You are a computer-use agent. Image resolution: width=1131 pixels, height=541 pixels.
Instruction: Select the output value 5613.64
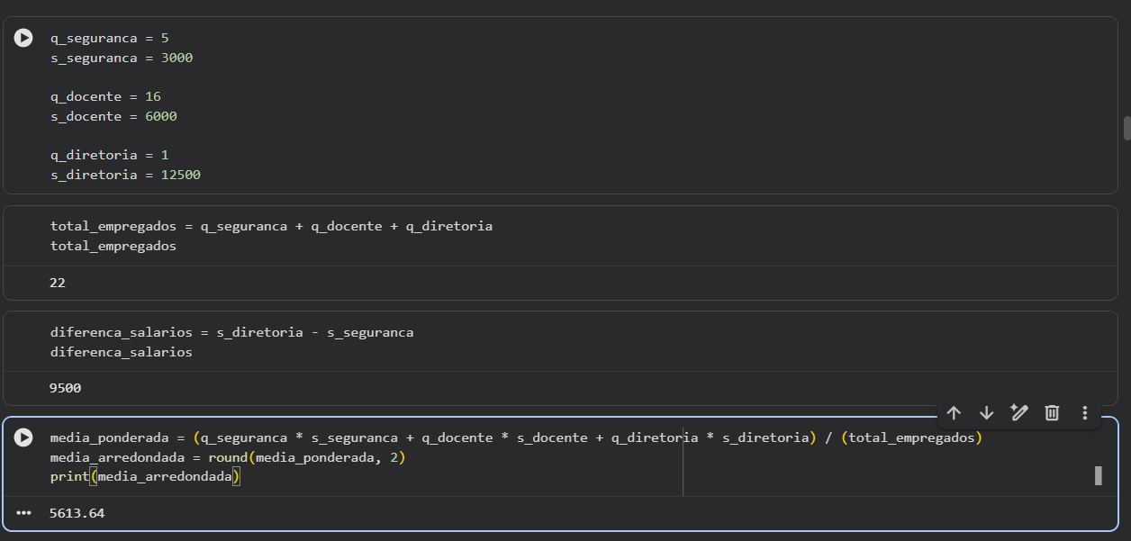point(77,512)
